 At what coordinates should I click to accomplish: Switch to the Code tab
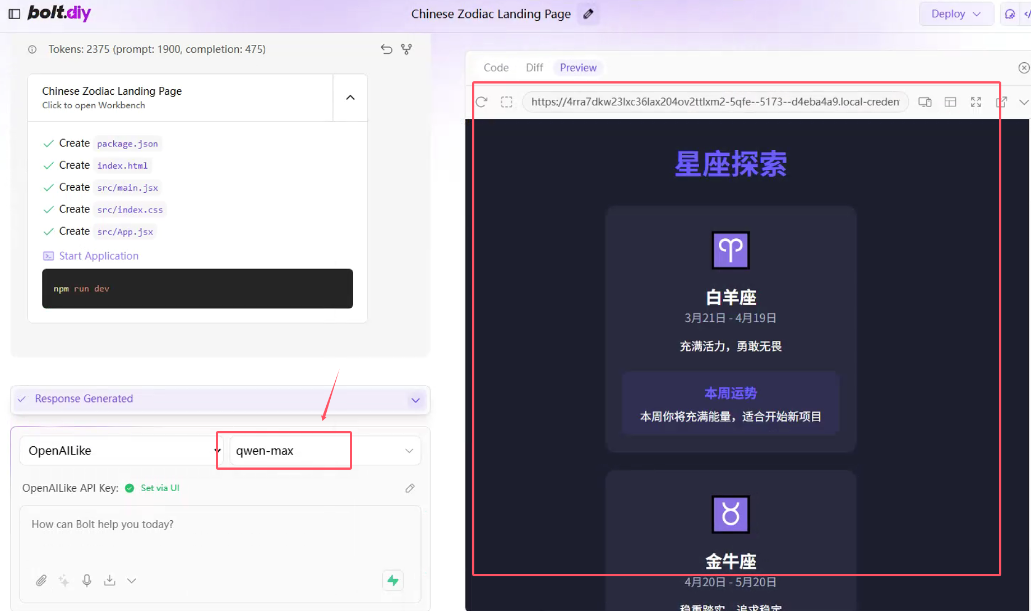coord(496,68)
